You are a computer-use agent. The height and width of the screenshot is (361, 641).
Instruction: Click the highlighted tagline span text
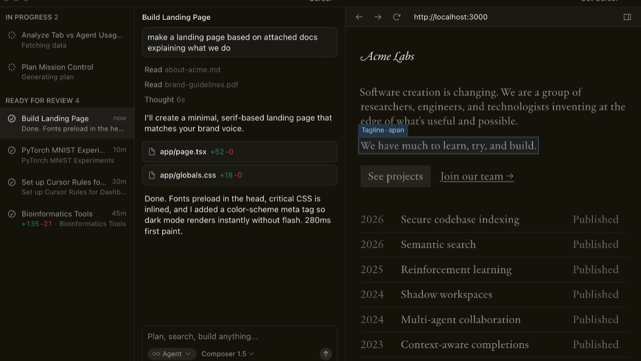point(448,145)
